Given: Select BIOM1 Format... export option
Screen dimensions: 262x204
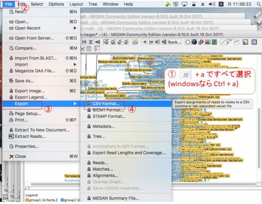Looking at the screenshot, I should [126, 110].
